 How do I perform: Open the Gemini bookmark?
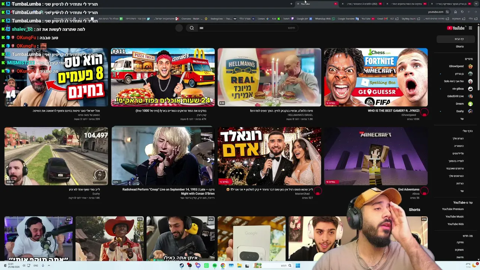[262, 19]
